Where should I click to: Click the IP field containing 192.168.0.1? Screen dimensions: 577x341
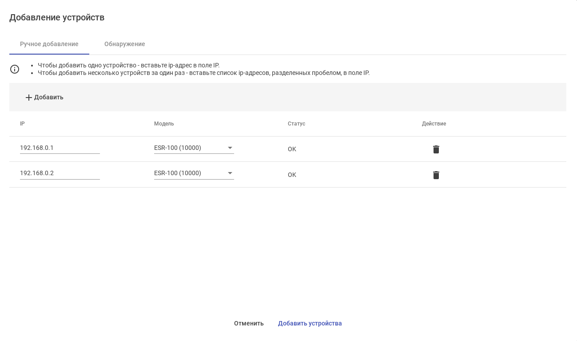click(60, 148)
